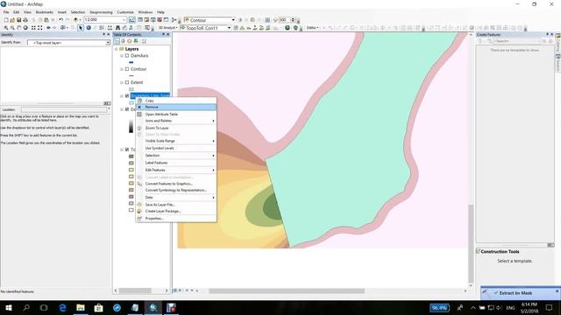Click the map horizontal scrollbar
The width and height of the screenshot is (561, 315).
pyautogui.click(x=287, y=291)
